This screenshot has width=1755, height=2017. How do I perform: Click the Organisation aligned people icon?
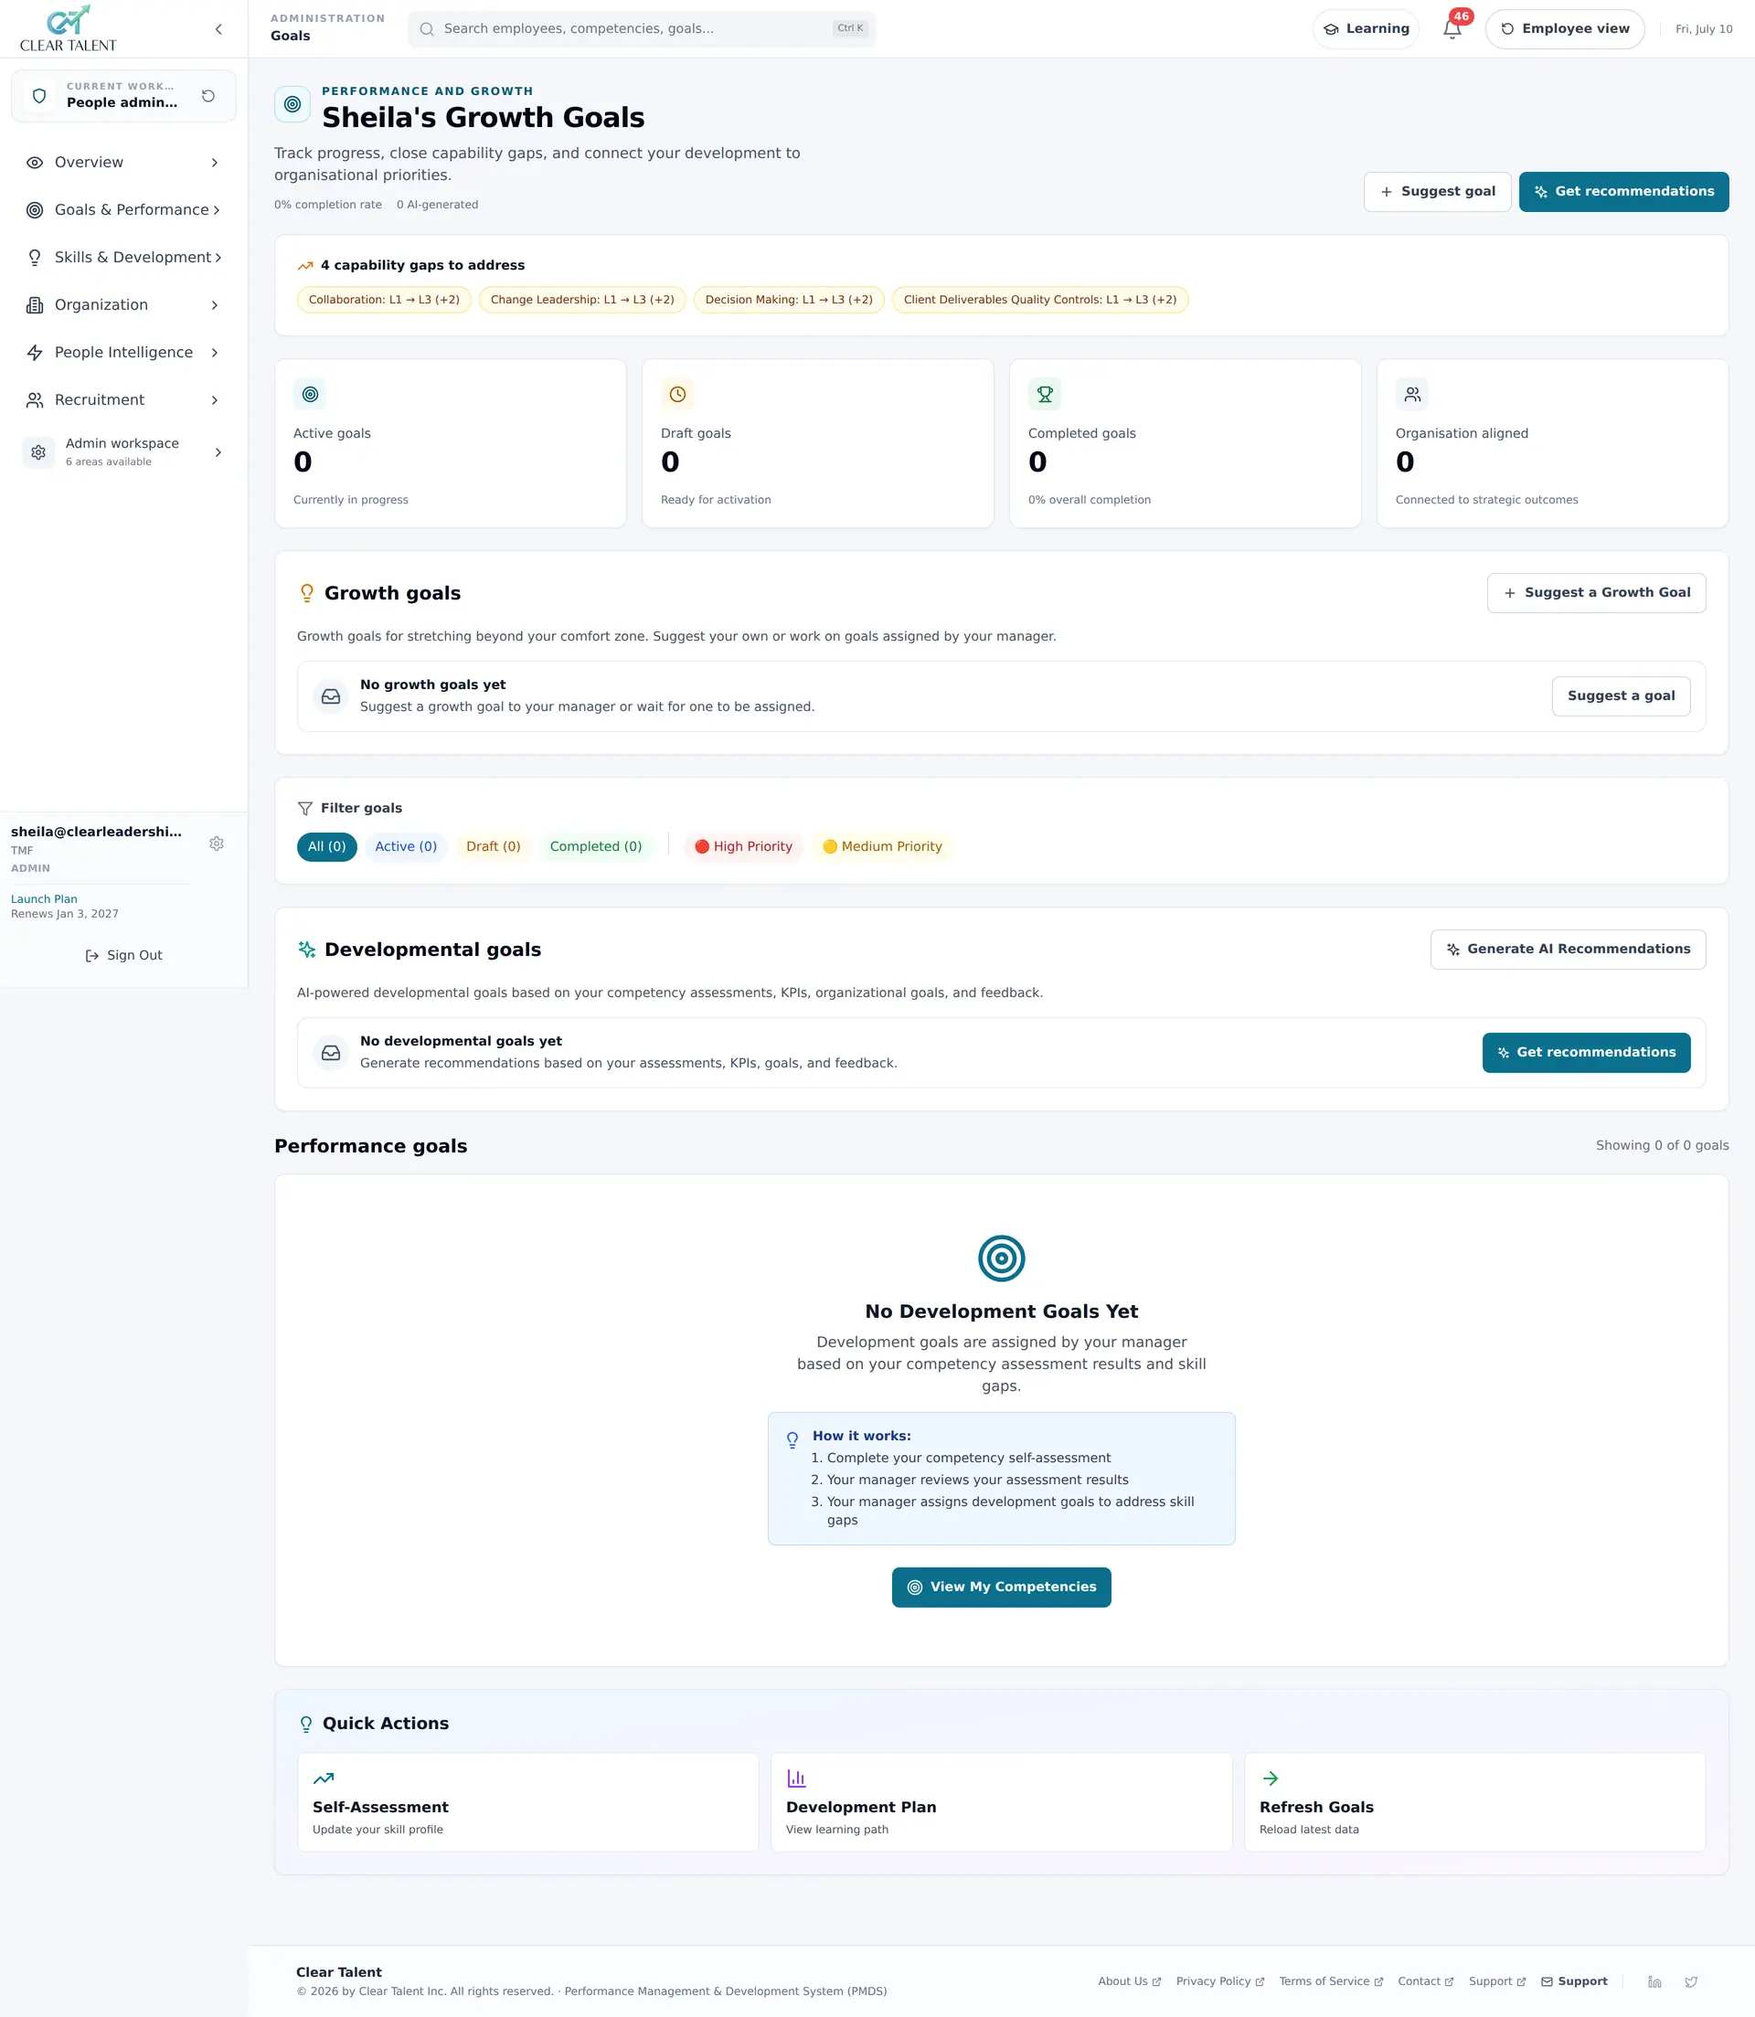(1411, 394)
